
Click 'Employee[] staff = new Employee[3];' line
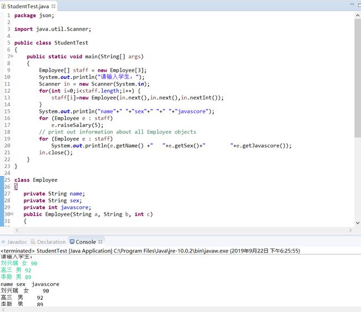[x=93, y=70]
